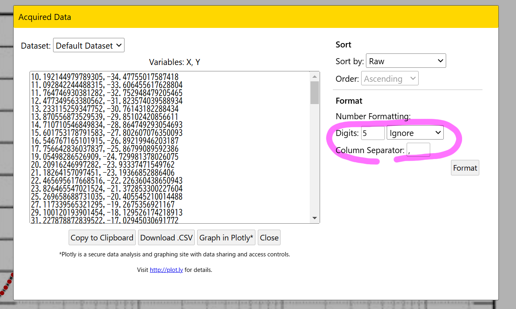This screenshot has height=309, width=516.
Task: Click the data list scroll up arrow
Action: pos(314,77)
